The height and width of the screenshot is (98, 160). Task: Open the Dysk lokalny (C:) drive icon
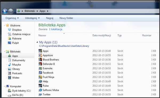[x=10, y=91]
